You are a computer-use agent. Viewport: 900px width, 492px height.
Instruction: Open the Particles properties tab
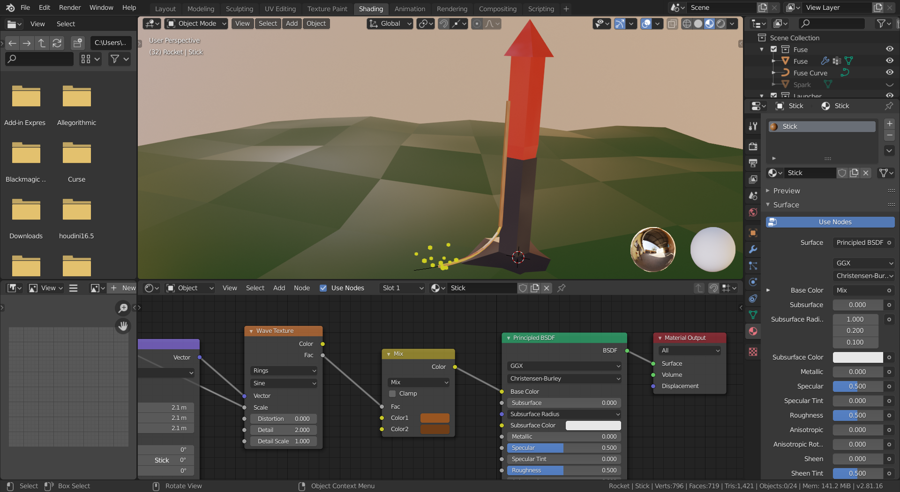pyautogui.click(x=753, y=265)
